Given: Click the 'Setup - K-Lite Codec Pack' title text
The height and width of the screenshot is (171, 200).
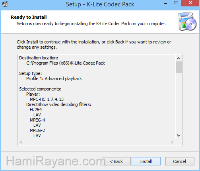Looking at the screenshot, I should (x=100, y=4).
